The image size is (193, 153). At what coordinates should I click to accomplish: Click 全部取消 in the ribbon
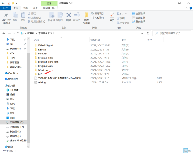tap(139, 17)
